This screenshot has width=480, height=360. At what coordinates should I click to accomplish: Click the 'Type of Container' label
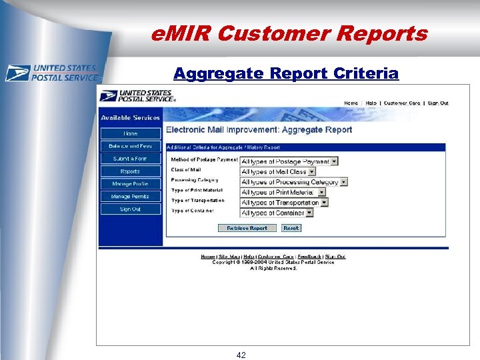[x=192, y=211]
